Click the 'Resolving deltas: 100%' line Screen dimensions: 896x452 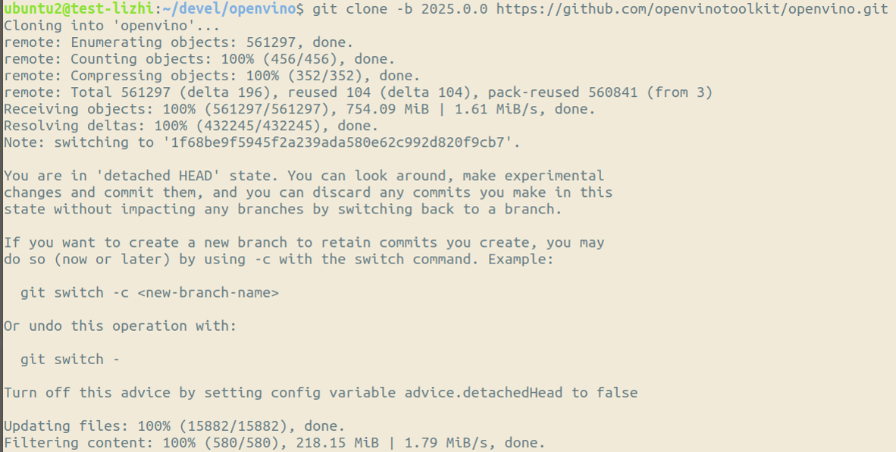tap(190, 126)
